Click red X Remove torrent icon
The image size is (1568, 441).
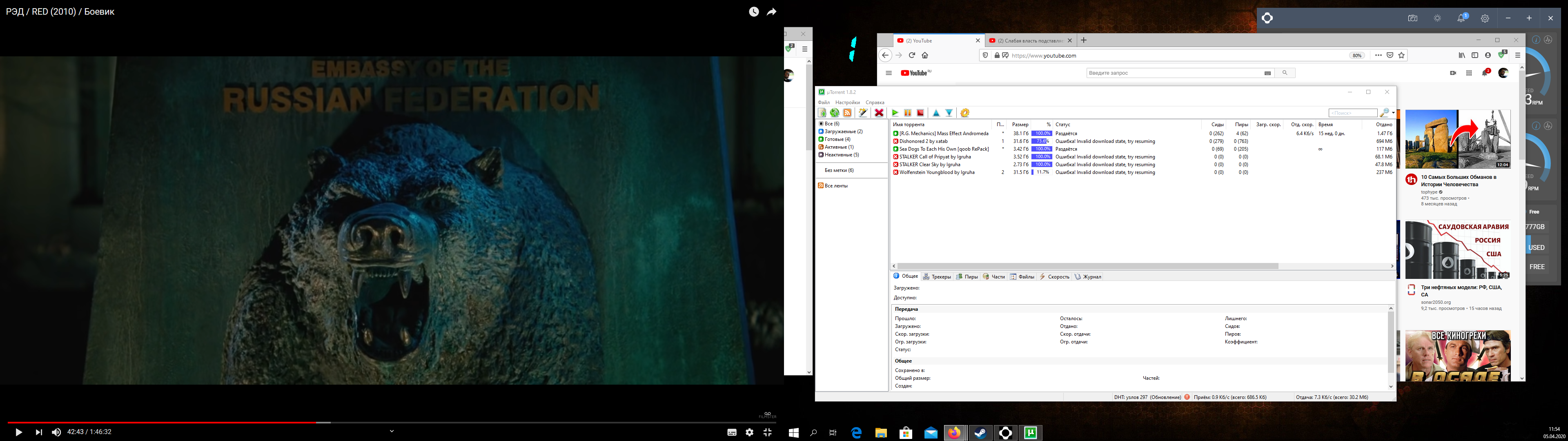879,113
